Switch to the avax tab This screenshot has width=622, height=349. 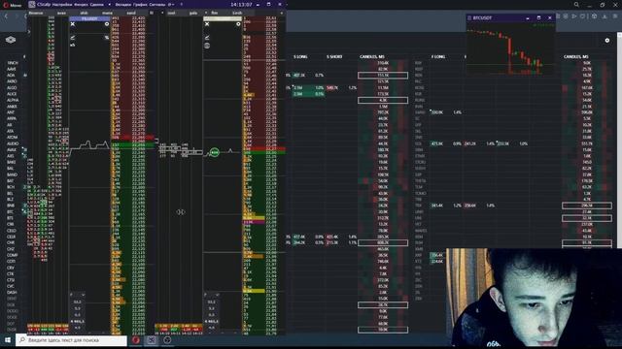61,13
